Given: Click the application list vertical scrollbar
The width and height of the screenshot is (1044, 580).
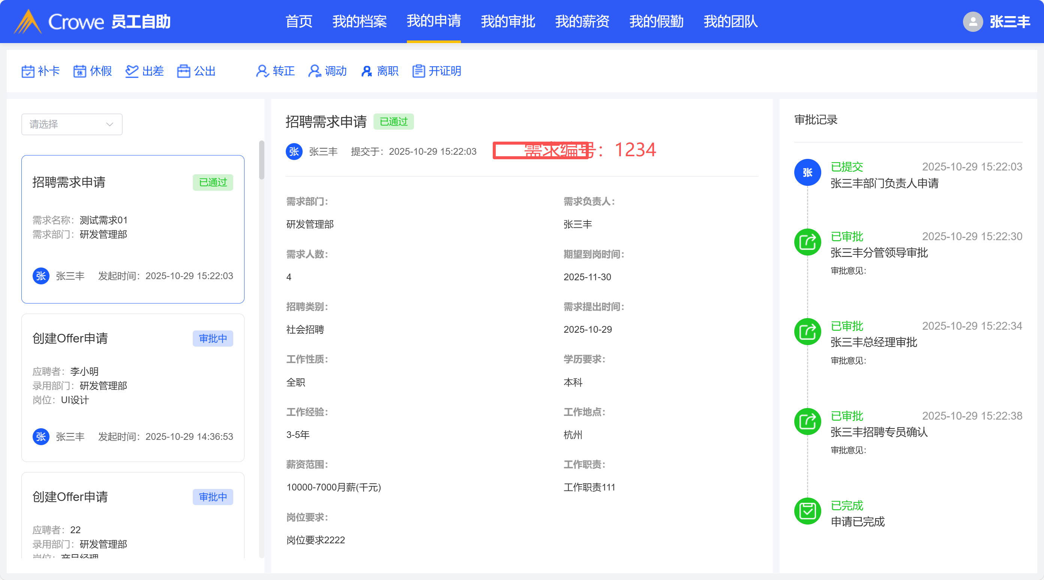Looking at the screenshot, I should coord(262,160).
